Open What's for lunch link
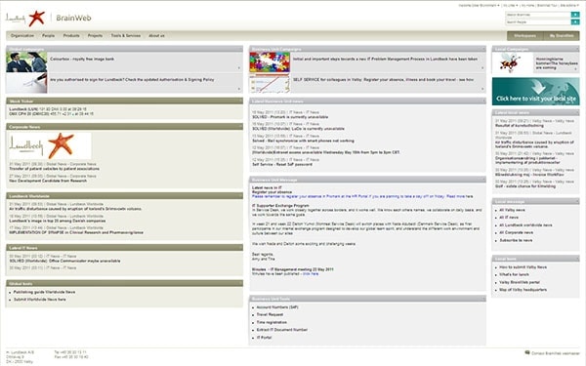This screenshot has height=366, width=586. point(515,274)
